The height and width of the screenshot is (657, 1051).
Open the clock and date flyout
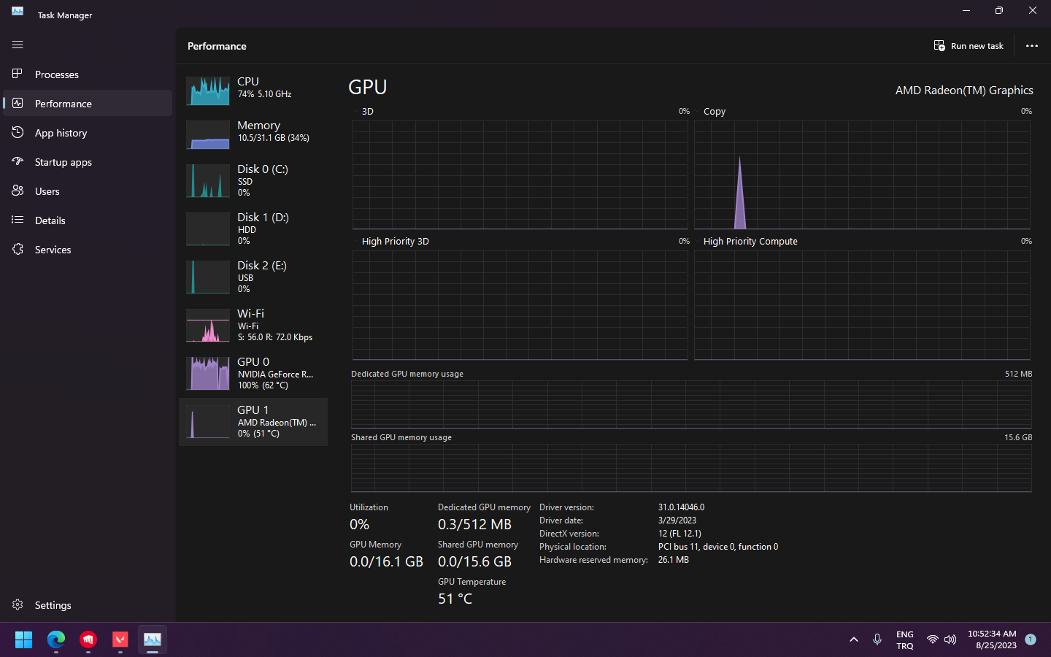pos(992,639)
